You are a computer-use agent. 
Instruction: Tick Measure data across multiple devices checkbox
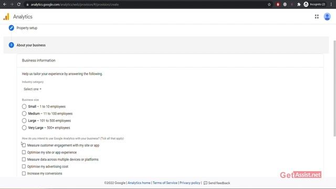click(x=24, y=160)
